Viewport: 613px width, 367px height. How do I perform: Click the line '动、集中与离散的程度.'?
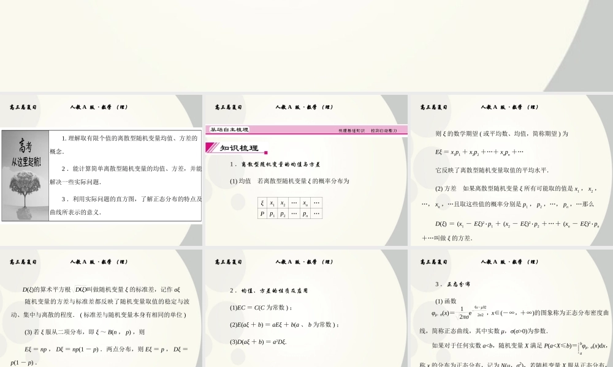coord(99,314)
